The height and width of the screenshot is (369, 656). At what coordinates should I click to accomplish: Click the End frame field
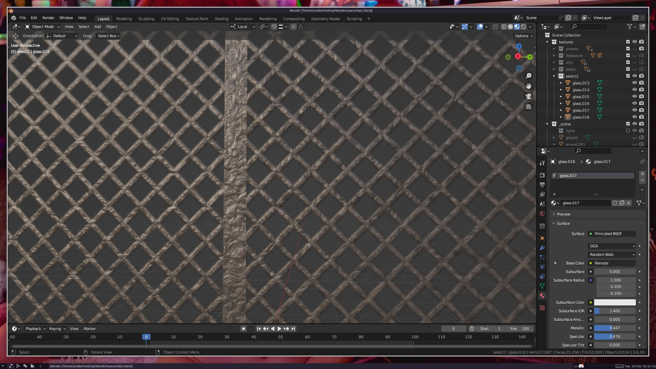click(520, 329)
